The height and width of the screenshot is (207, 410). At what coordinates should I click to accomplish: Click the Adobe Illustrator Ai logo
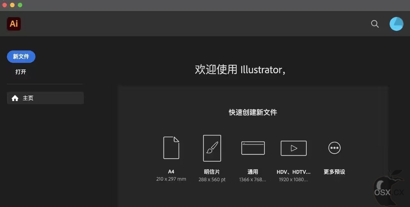pos(14,24)
